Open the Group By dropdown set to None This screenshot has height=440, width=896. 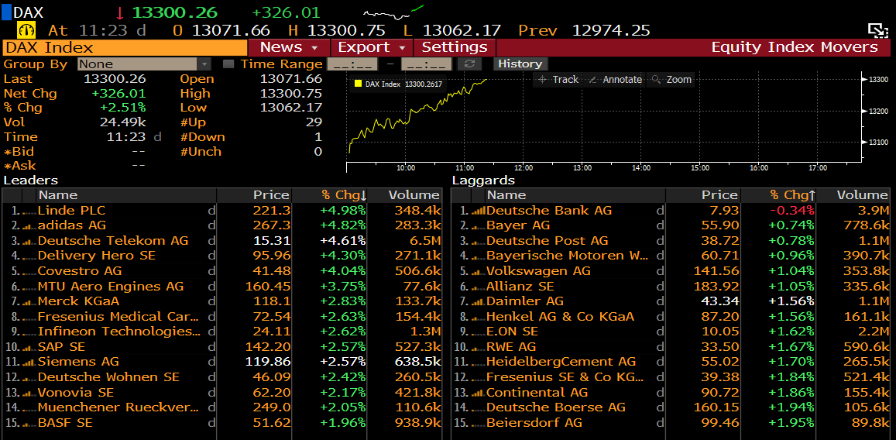(144, 64)
